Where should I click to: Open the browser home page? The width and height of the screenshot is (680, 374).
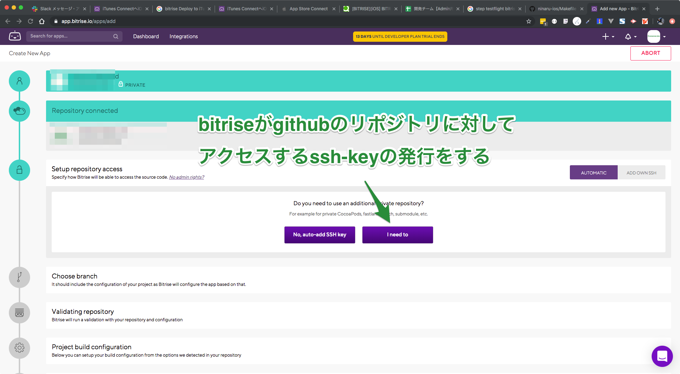pos(42,21)
